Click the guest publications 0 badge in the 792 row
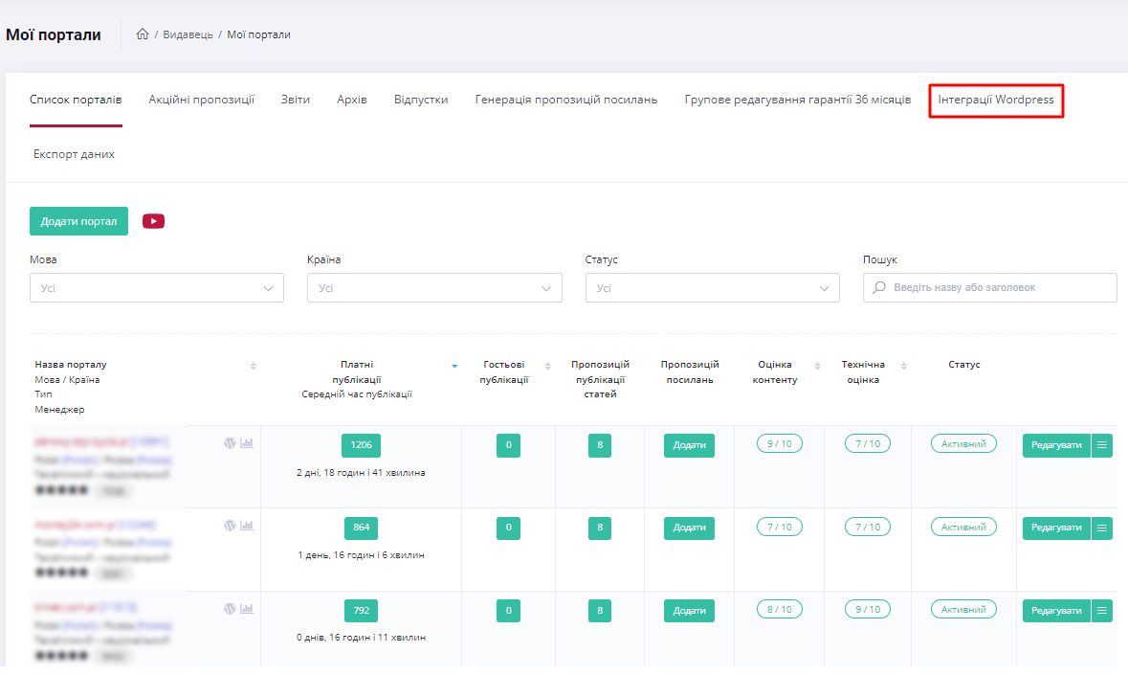Viewport: 1128px width, 697px height. pyautogui.click(x=509, y=611)
